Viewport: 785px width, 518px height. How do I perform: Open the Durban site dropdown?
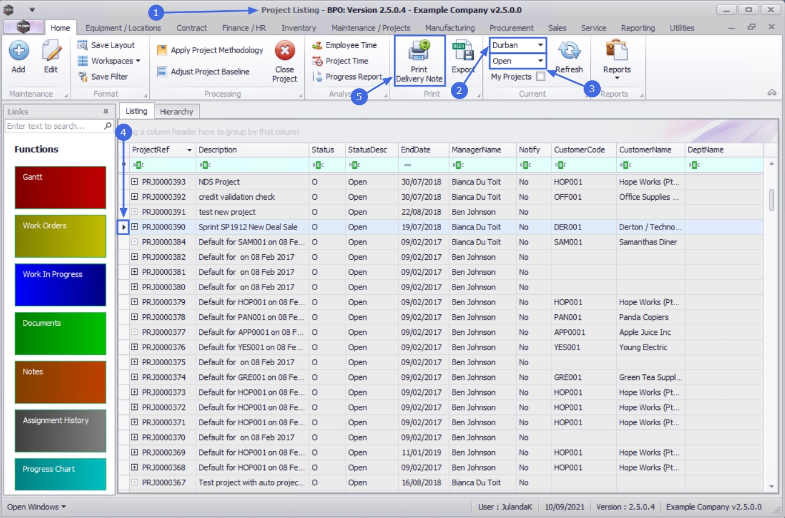(x=540, y=45)
